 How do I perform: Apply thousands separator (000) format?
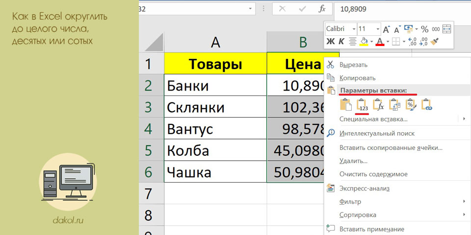click(436, 29)
